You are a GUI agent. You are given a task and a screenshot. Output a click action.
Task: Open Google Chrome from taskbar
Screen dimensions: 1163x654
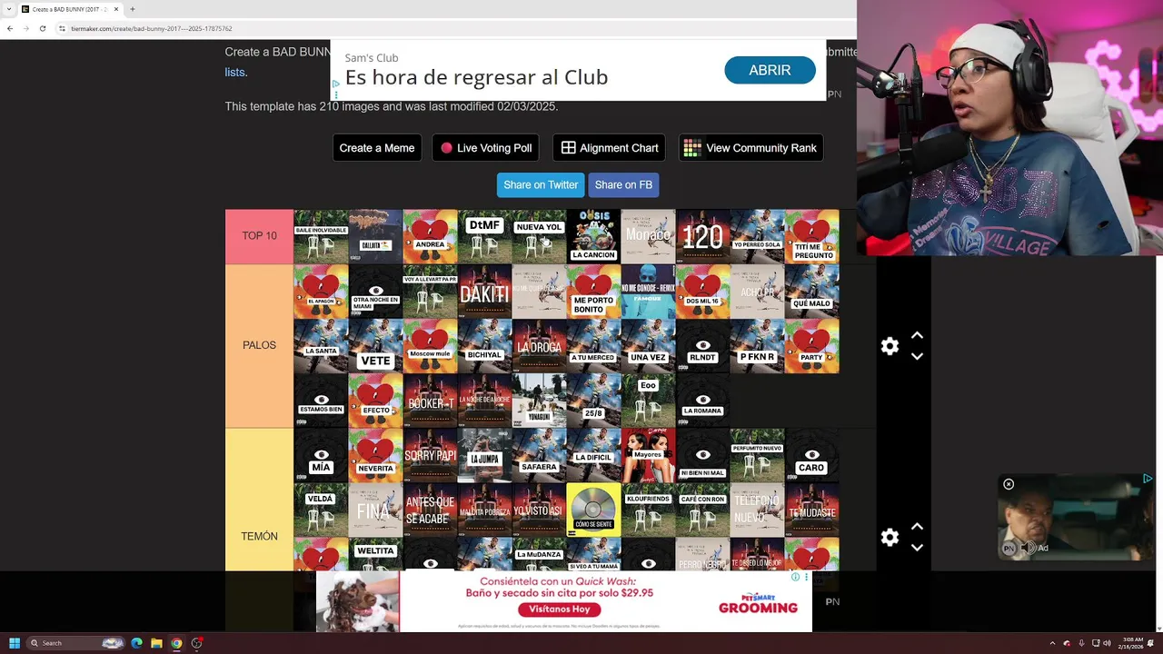tap(176, 643)
